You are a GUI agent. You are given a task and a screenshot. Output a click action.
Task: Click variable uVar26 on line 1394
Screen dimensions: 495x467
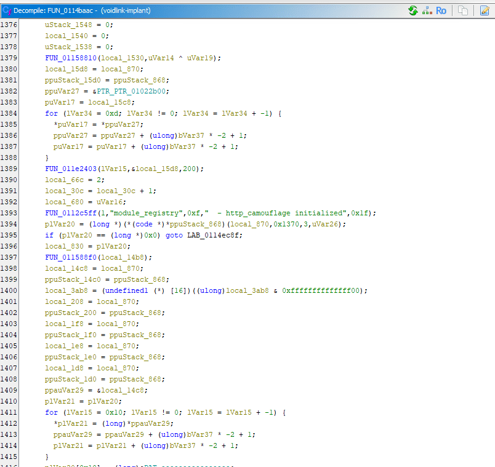(x=325, y=224)
